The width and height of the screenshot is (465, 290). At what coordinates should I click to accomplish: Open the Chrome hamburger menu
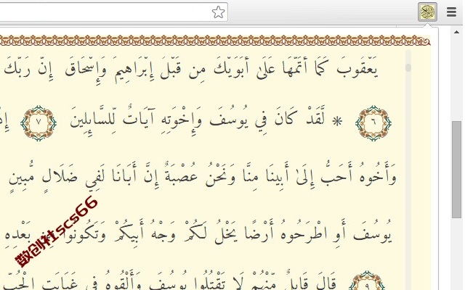pyautogui.click(x=451, y=12)
